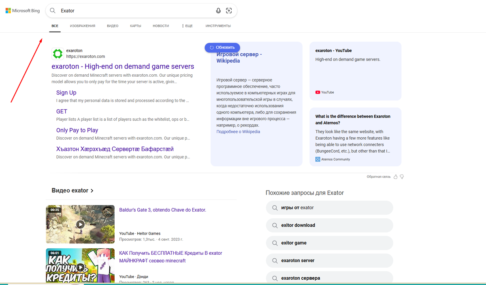This screenshot has width=486, height=285.
Task: Click the Обновить button
Action: [222, 47]
